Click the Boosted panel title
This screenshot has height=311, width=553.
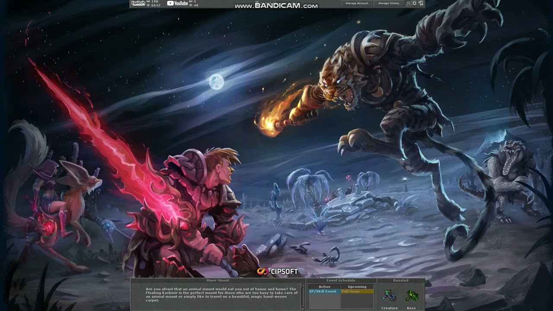pos(400,280)
